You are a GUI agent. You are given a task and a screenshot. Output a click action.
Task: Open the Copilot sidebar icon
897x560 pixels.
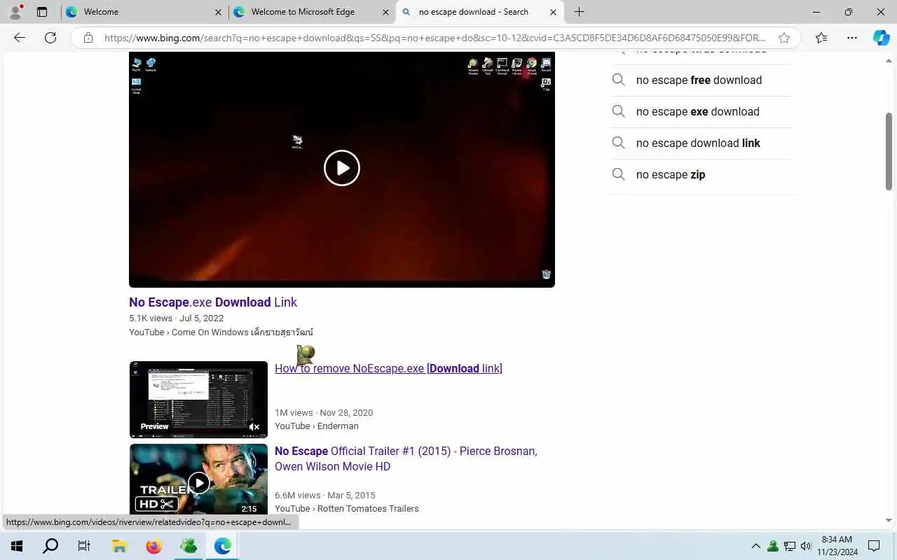[x=881, y=38]
